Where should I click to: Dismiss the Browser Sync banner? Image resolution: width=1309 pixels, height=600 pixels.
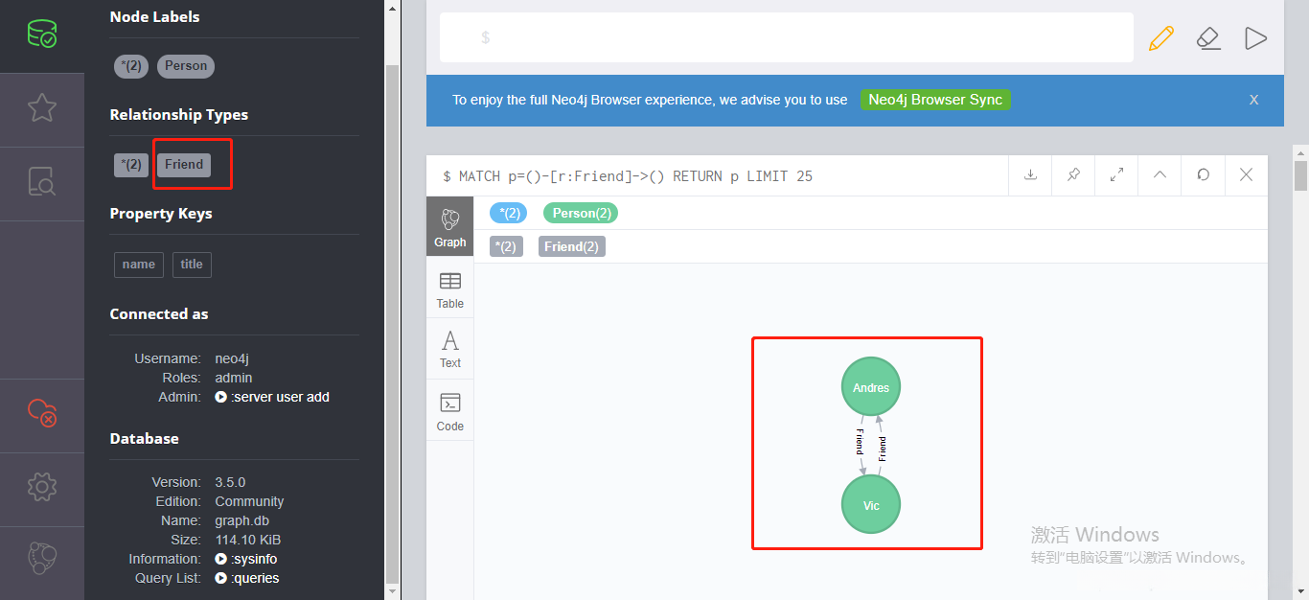point(1253,100)
